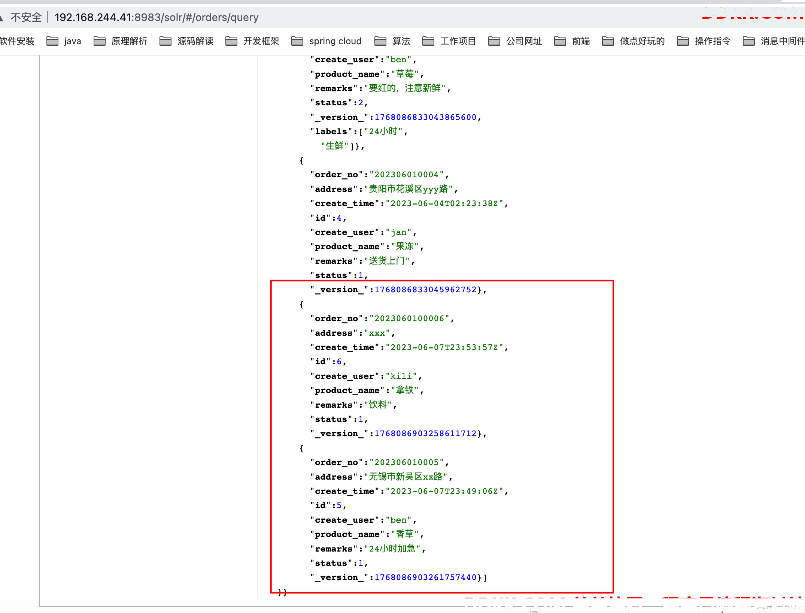Screen dimensions: 805x613
Task: Open the 工作项目 bookmarks folder
Action: (449, 41)
